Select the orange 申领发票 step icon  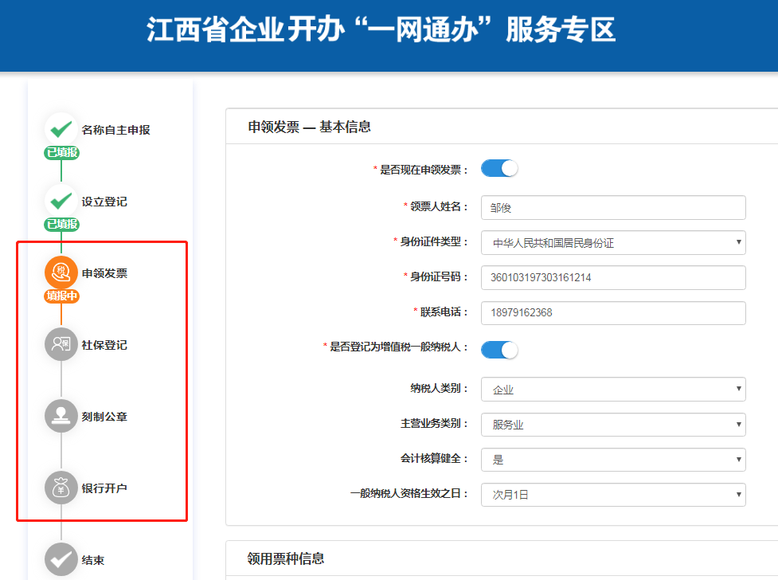(x=61, y=272)
